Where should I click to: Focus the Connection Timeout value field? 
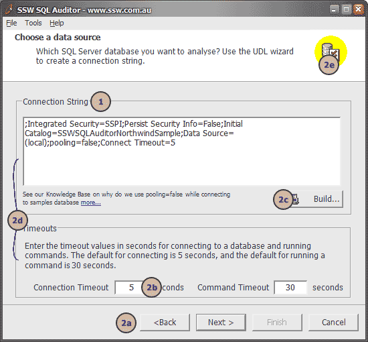(x=129, y=287)
